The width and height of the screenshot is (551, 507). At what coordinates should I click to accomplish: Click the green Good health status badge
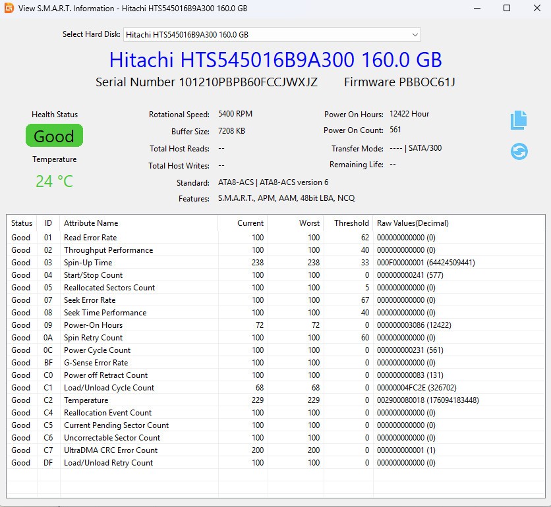click(x=54, y=136)
